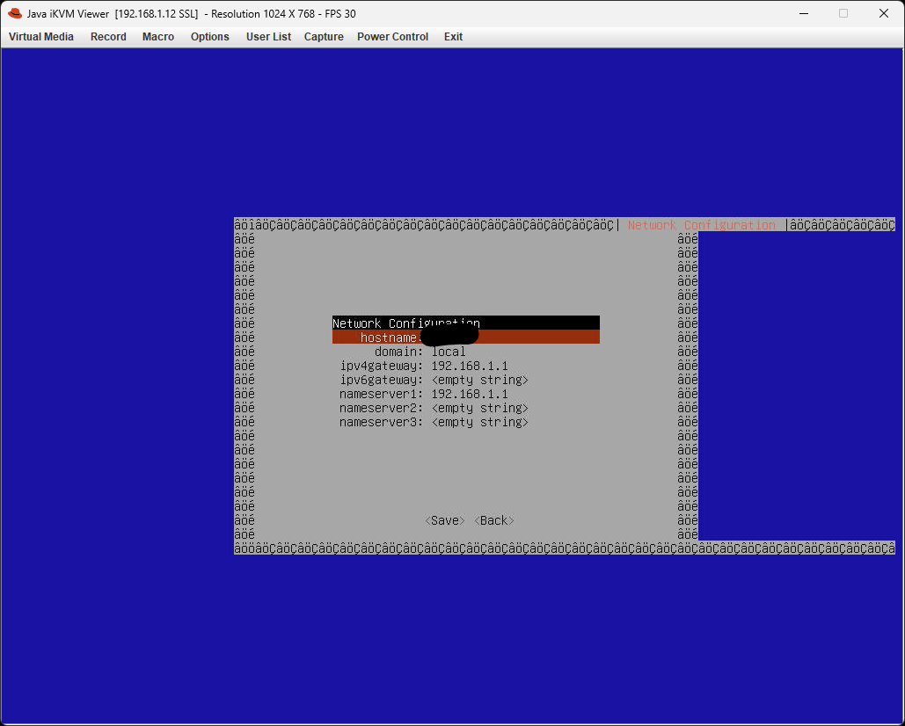Select the highlighted hostname field
Image resolution: width=905 pixels, height=726 pixels.
pos(465,338)
